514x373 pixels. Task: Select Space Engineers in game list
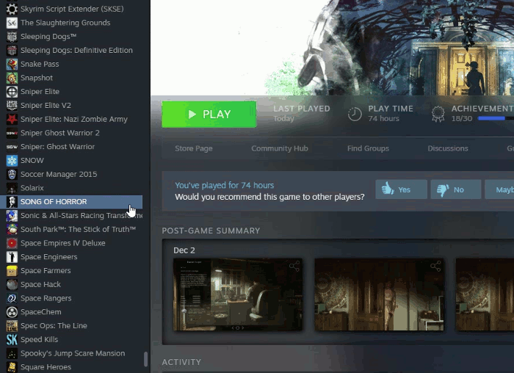coord(48,257)
